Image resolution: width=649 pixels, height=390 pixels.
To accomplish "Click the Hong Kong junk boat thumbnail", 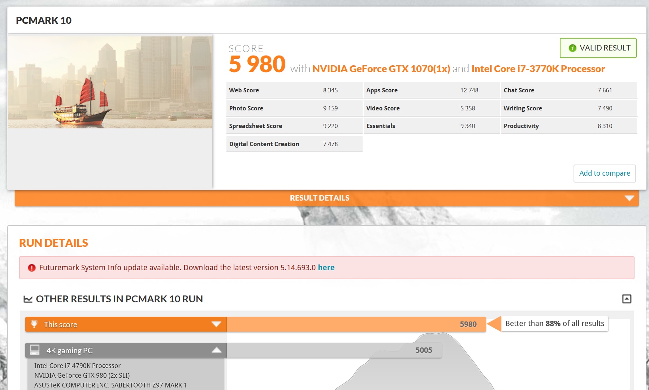I will [x=110, y=82].
